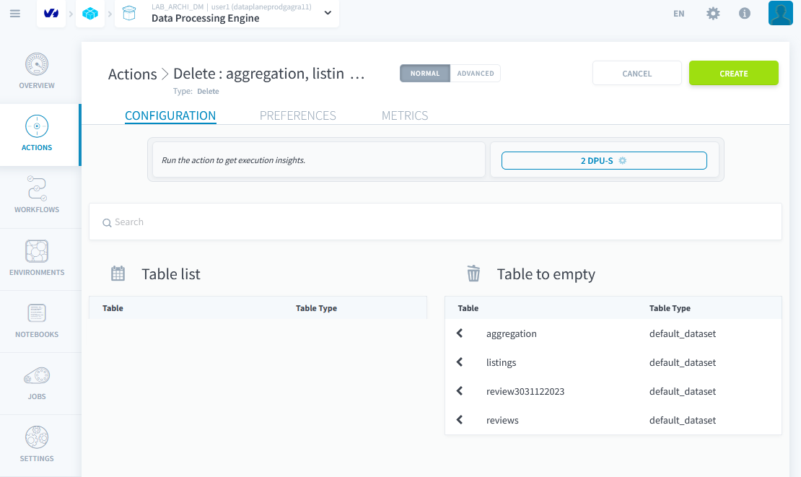Open Jobs from the sidebar

click(37, 382)
